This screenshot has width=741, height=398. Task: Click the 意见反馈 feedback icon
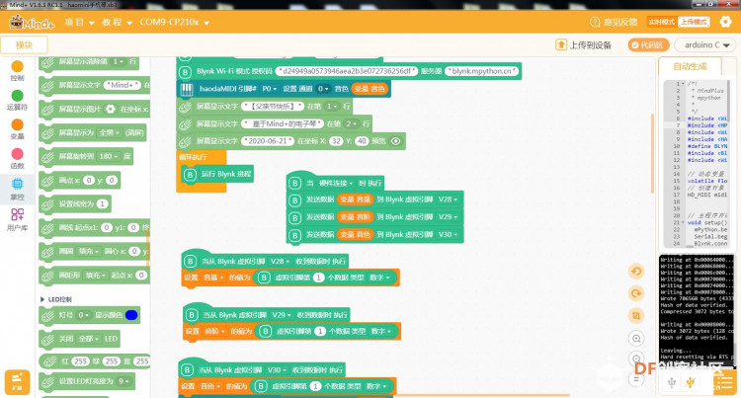pyautogui.click(x=595, y=22)
